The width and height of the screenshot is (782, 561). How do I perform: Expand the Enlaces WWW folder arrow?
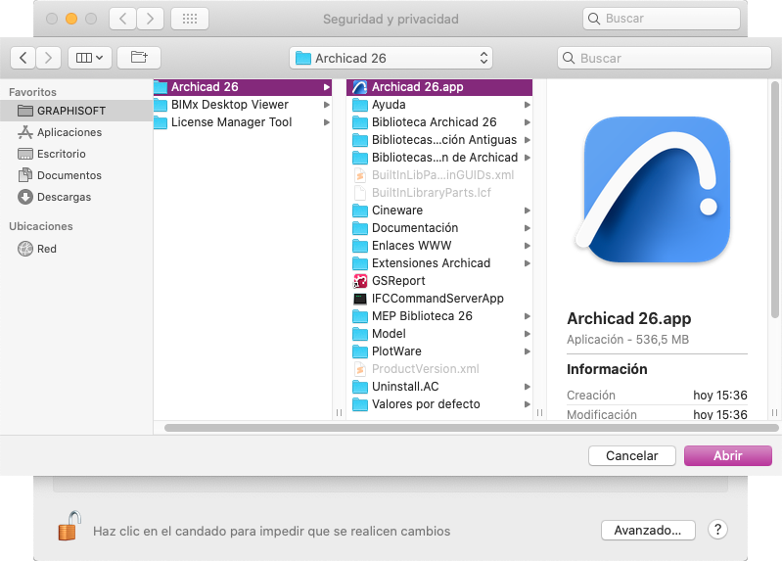(528, 246)
